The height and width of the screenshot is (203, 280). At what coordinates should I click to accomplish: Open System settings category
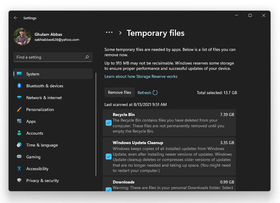click(53, 74)
